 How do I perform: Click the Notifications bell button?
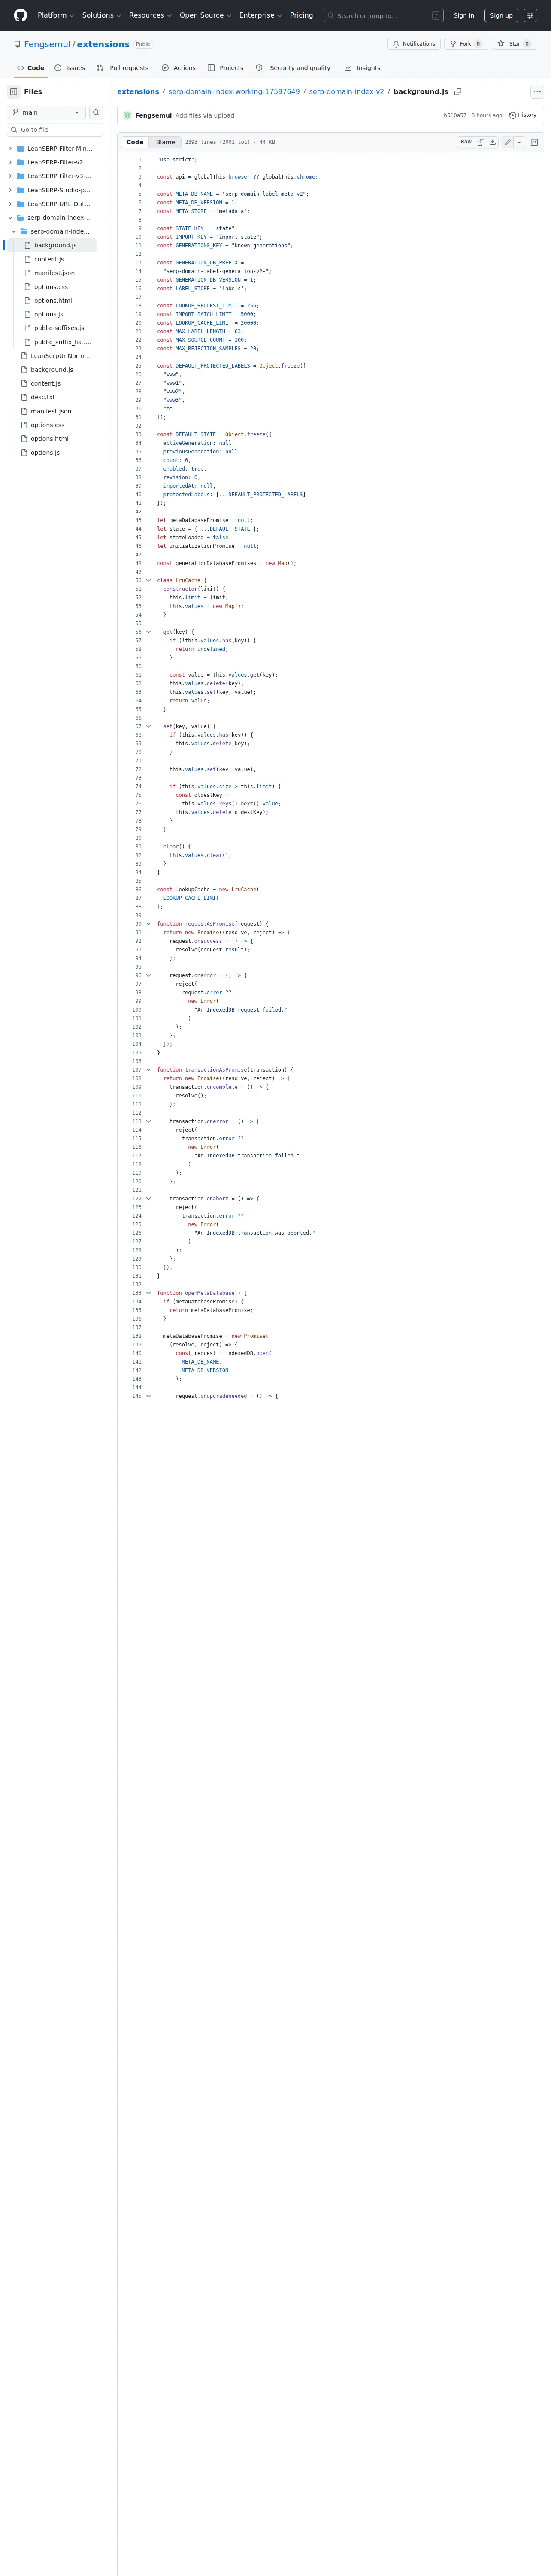(414, 44)
